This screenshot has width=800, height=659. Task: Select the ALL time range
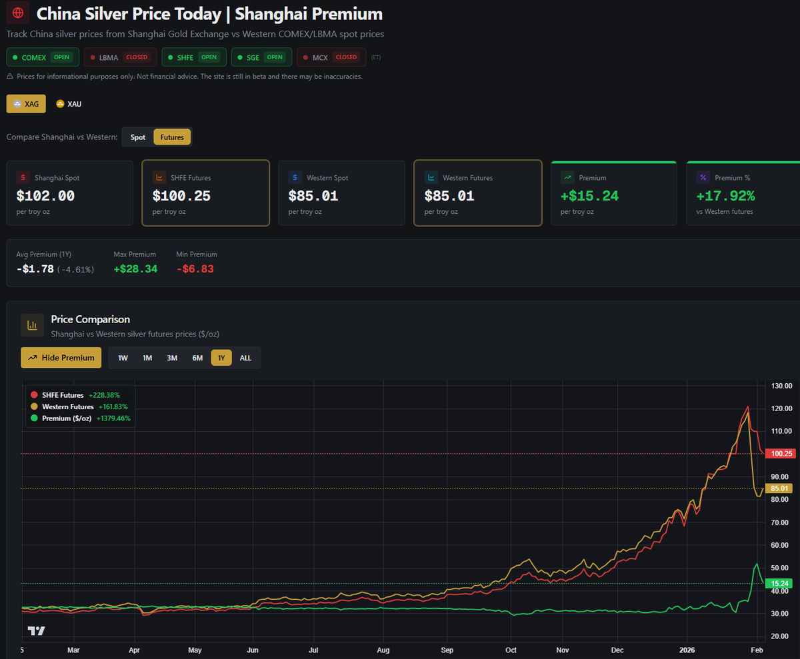(245, 358)
